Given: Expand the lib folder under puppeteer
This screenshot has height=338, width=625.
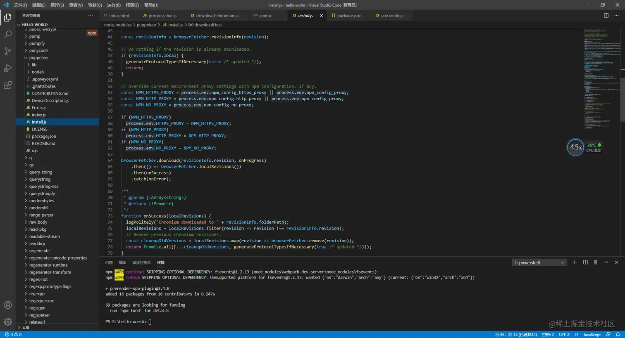Looking at the screenshot, I should coord(34,65).
